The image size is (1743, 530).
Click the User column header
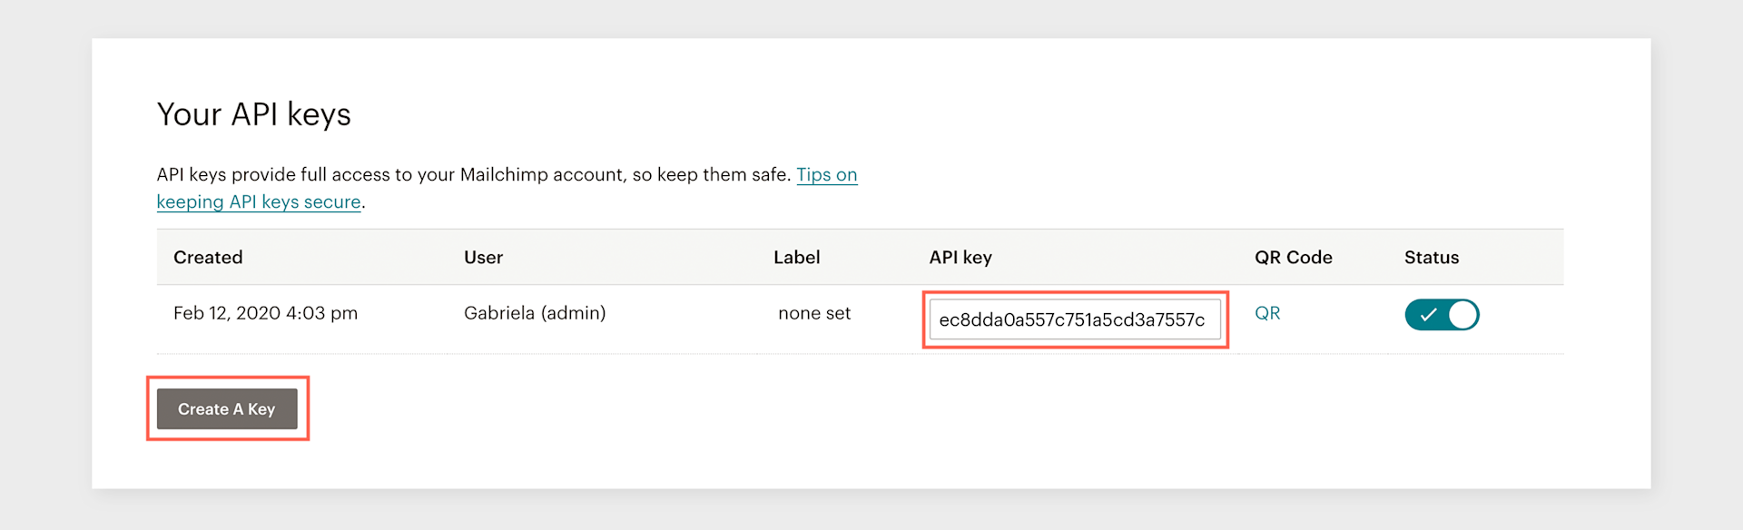pyautogui.click(x=483, y=257)
